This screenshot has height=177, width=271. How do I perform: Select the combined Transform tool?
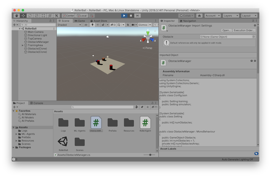tap(50, 16)
